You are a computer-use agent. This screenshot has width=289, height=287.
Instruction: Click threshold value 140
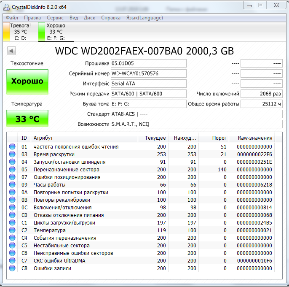click(222, 169)
